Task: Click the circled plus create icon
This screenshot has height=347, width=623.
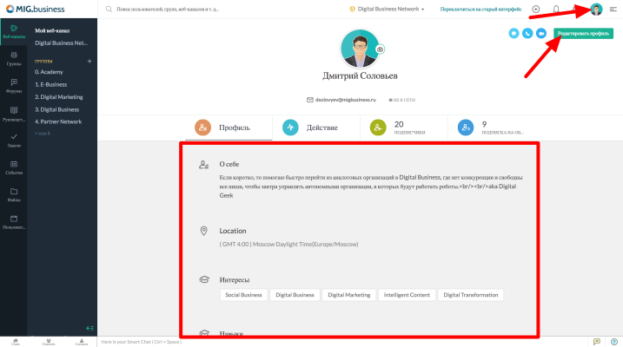Action: click(535, 9)
